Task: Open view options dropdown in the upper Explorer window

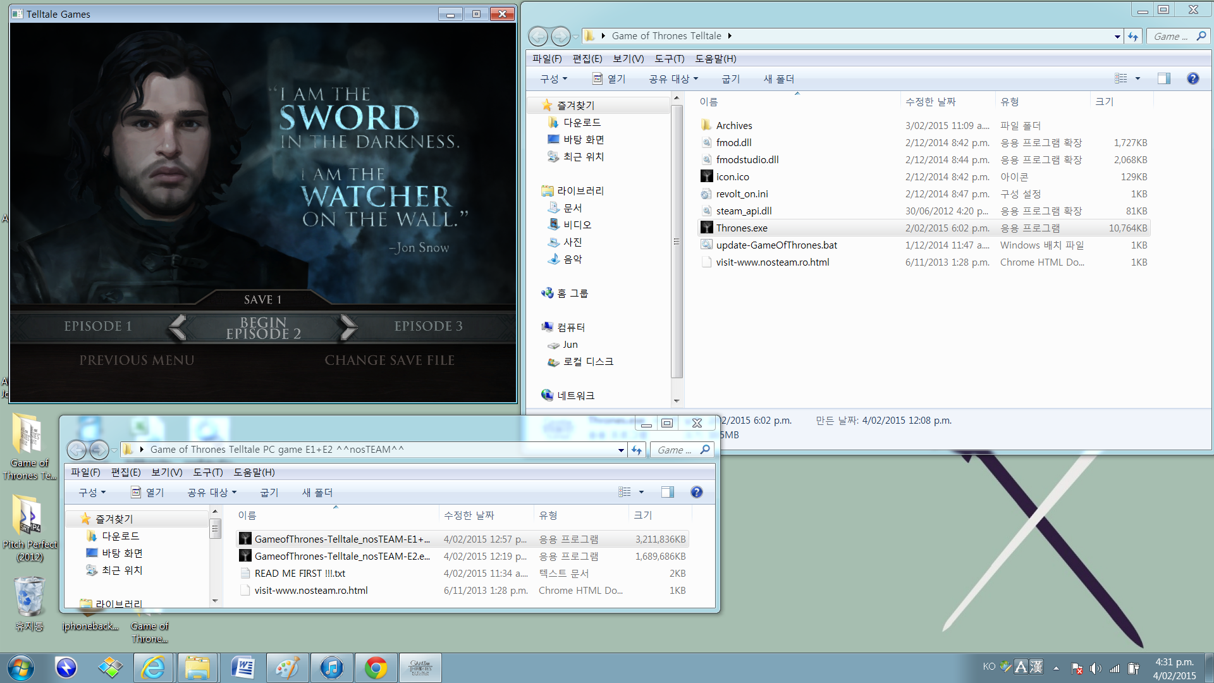Action: [x=1137, y=78]
